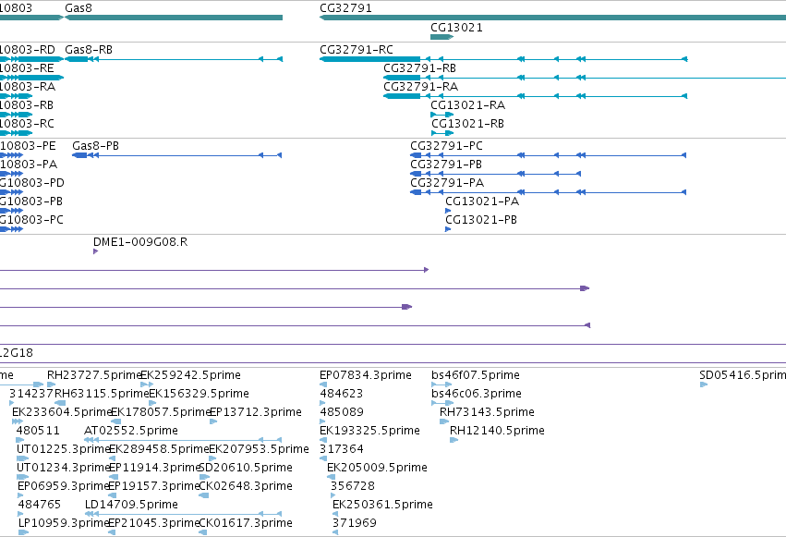Click the short CG13021 gene bar

441,37
